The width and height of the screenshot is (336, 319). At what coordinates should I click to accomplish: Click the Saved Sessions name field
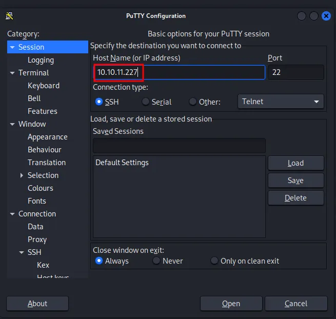tap(179, 146)
